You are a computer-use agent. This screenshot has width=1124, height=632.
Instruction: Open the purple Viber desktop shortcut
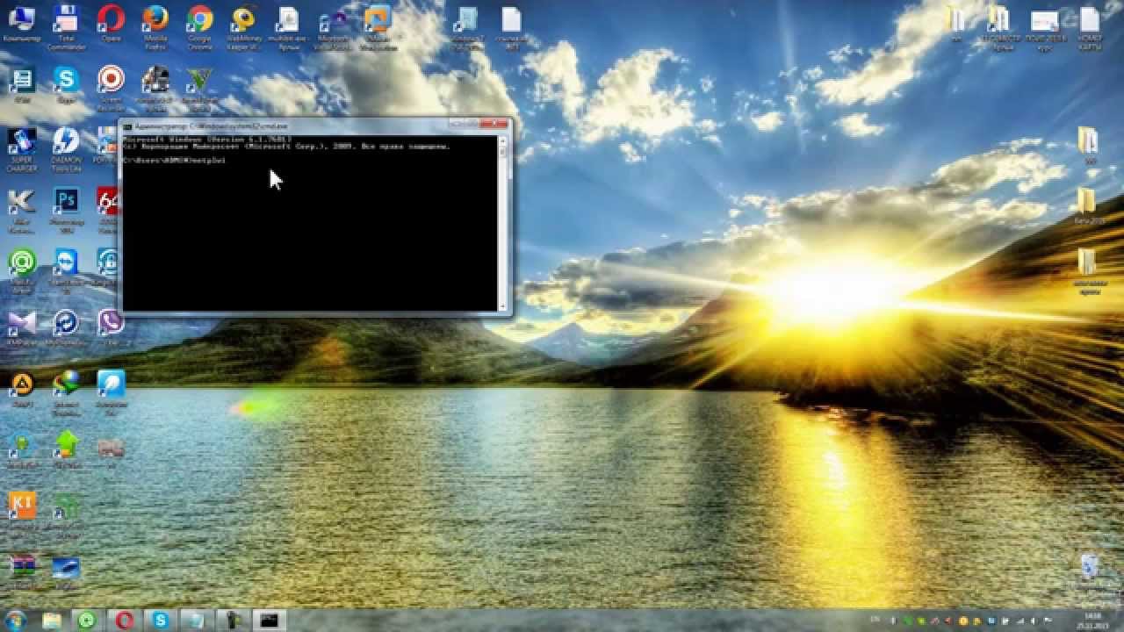[111, 322]
